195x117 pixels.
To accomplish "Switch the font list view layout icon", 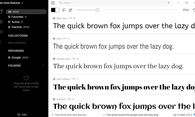I will (x=53, y=3).
